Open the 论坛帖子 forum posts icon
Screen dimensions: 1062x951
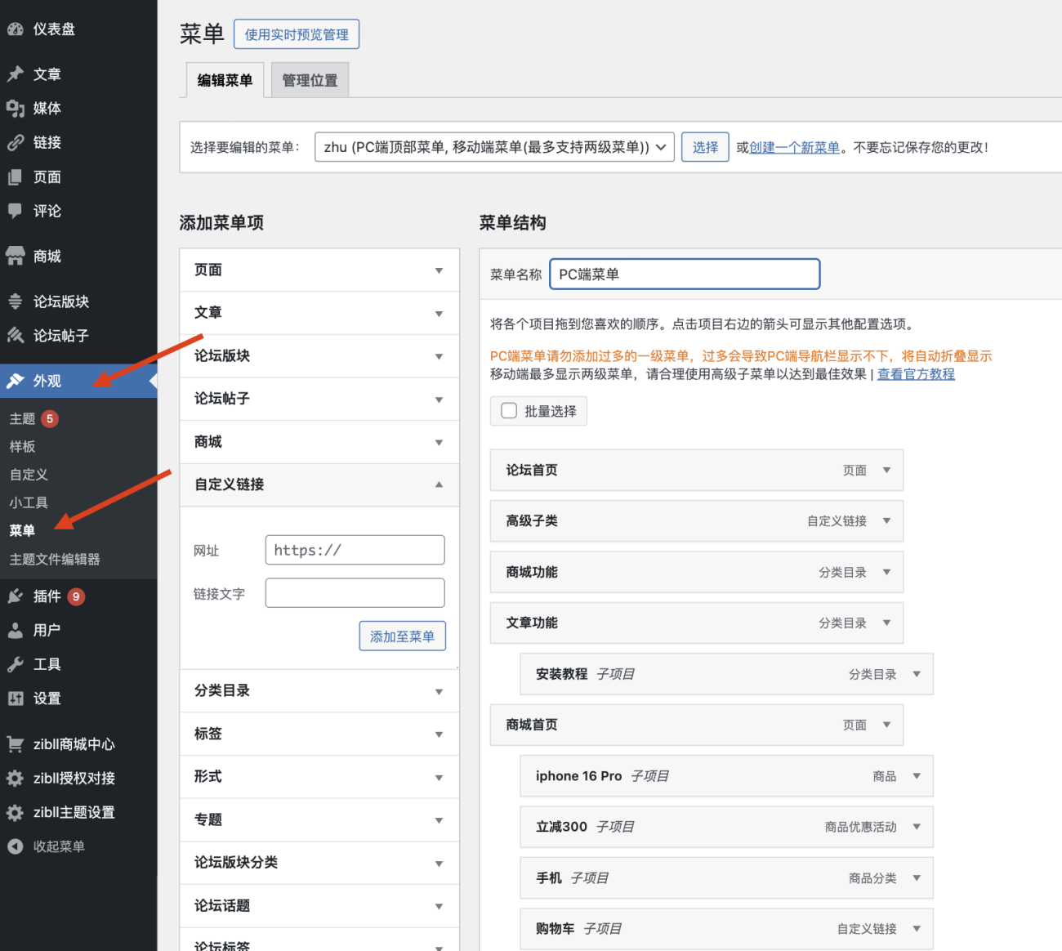coord(16,335)
